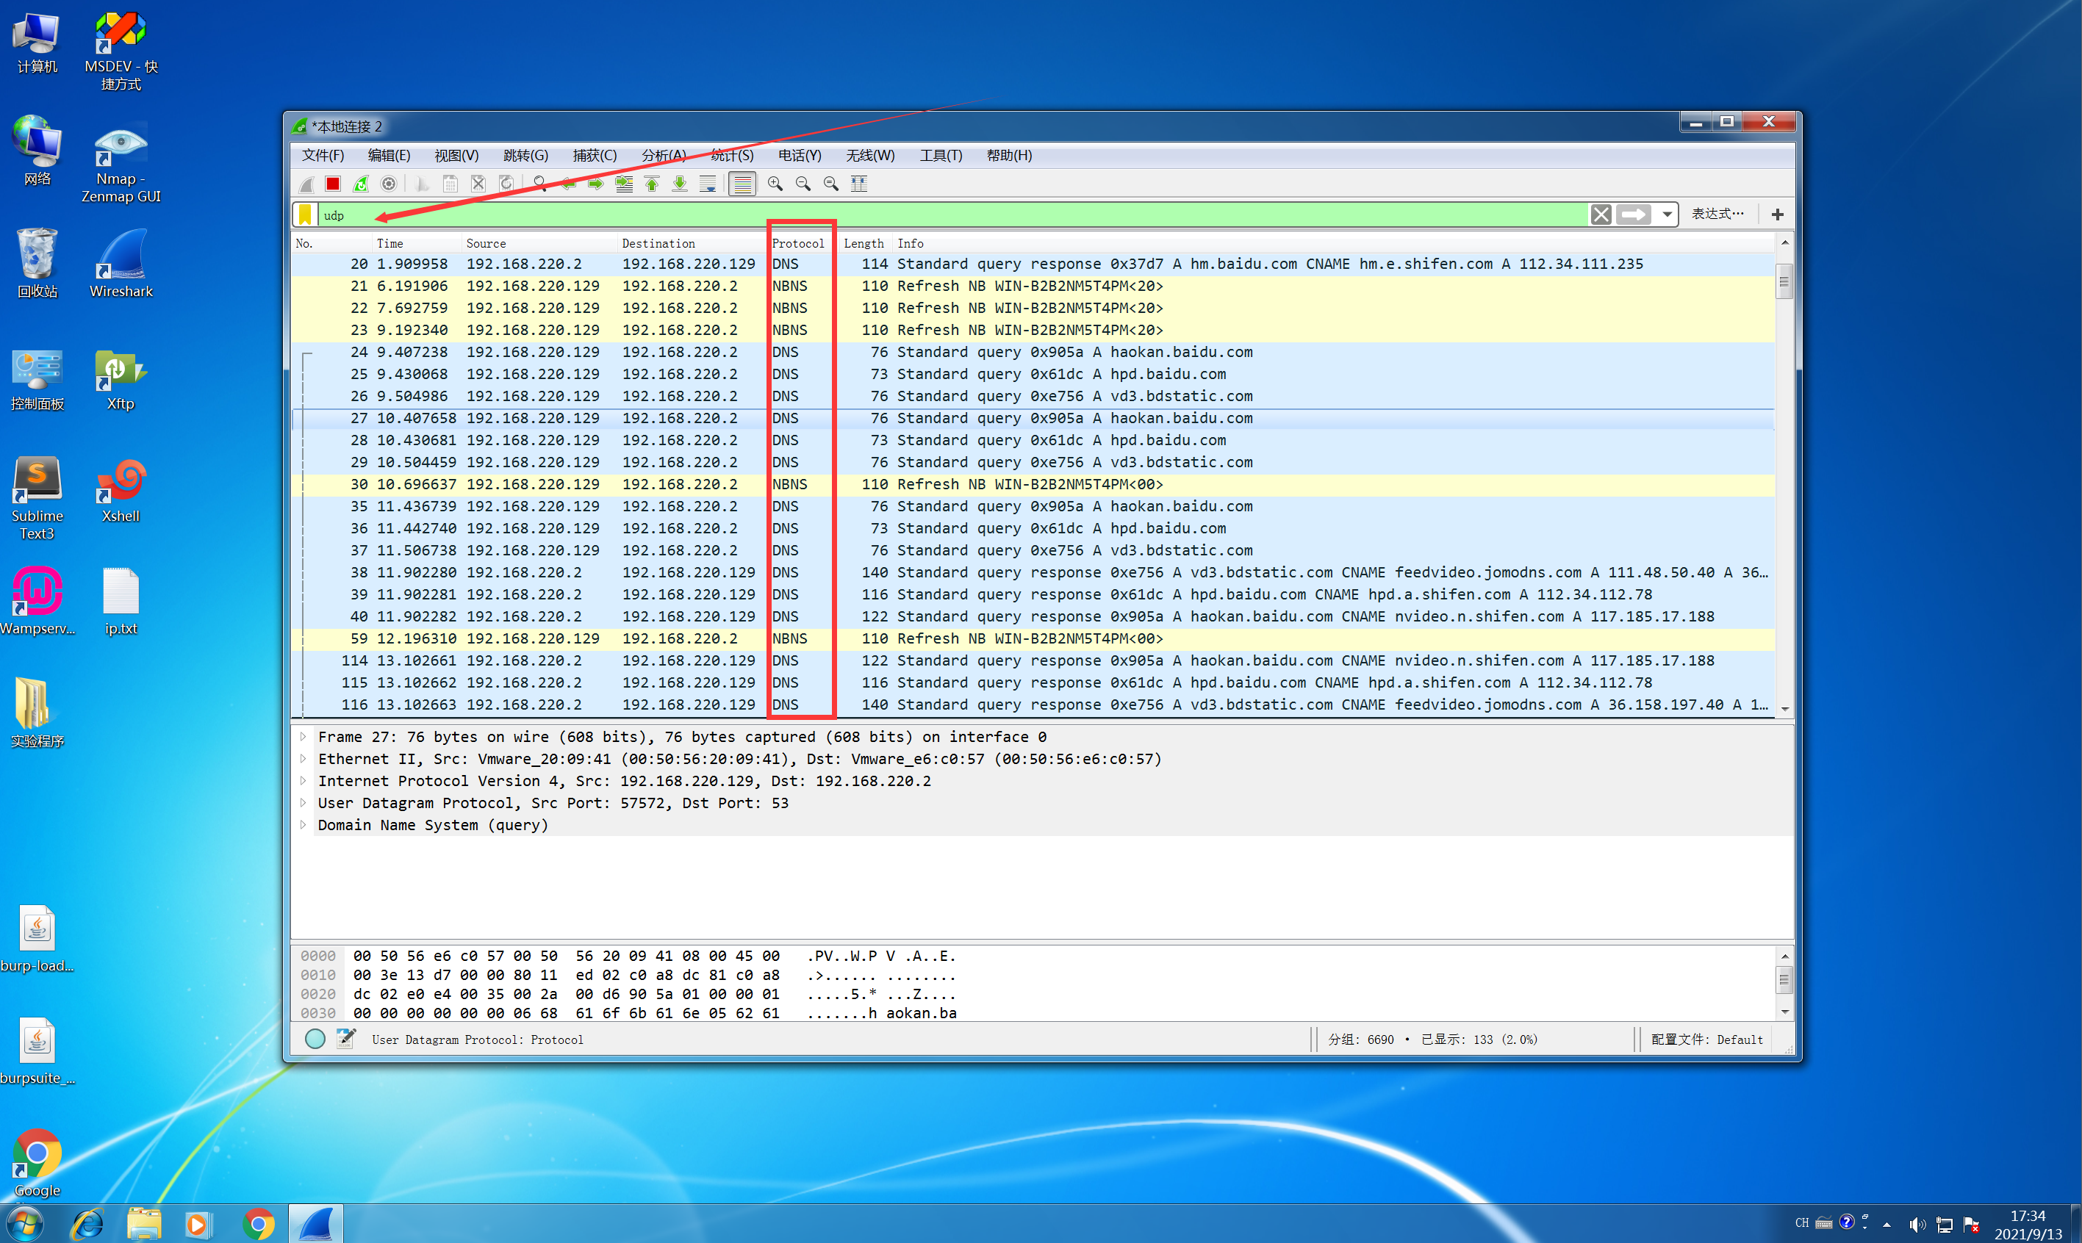Select hex row 0010 in bytes pane
This screenshot has width=2082, height=1243.
point(628,975)
